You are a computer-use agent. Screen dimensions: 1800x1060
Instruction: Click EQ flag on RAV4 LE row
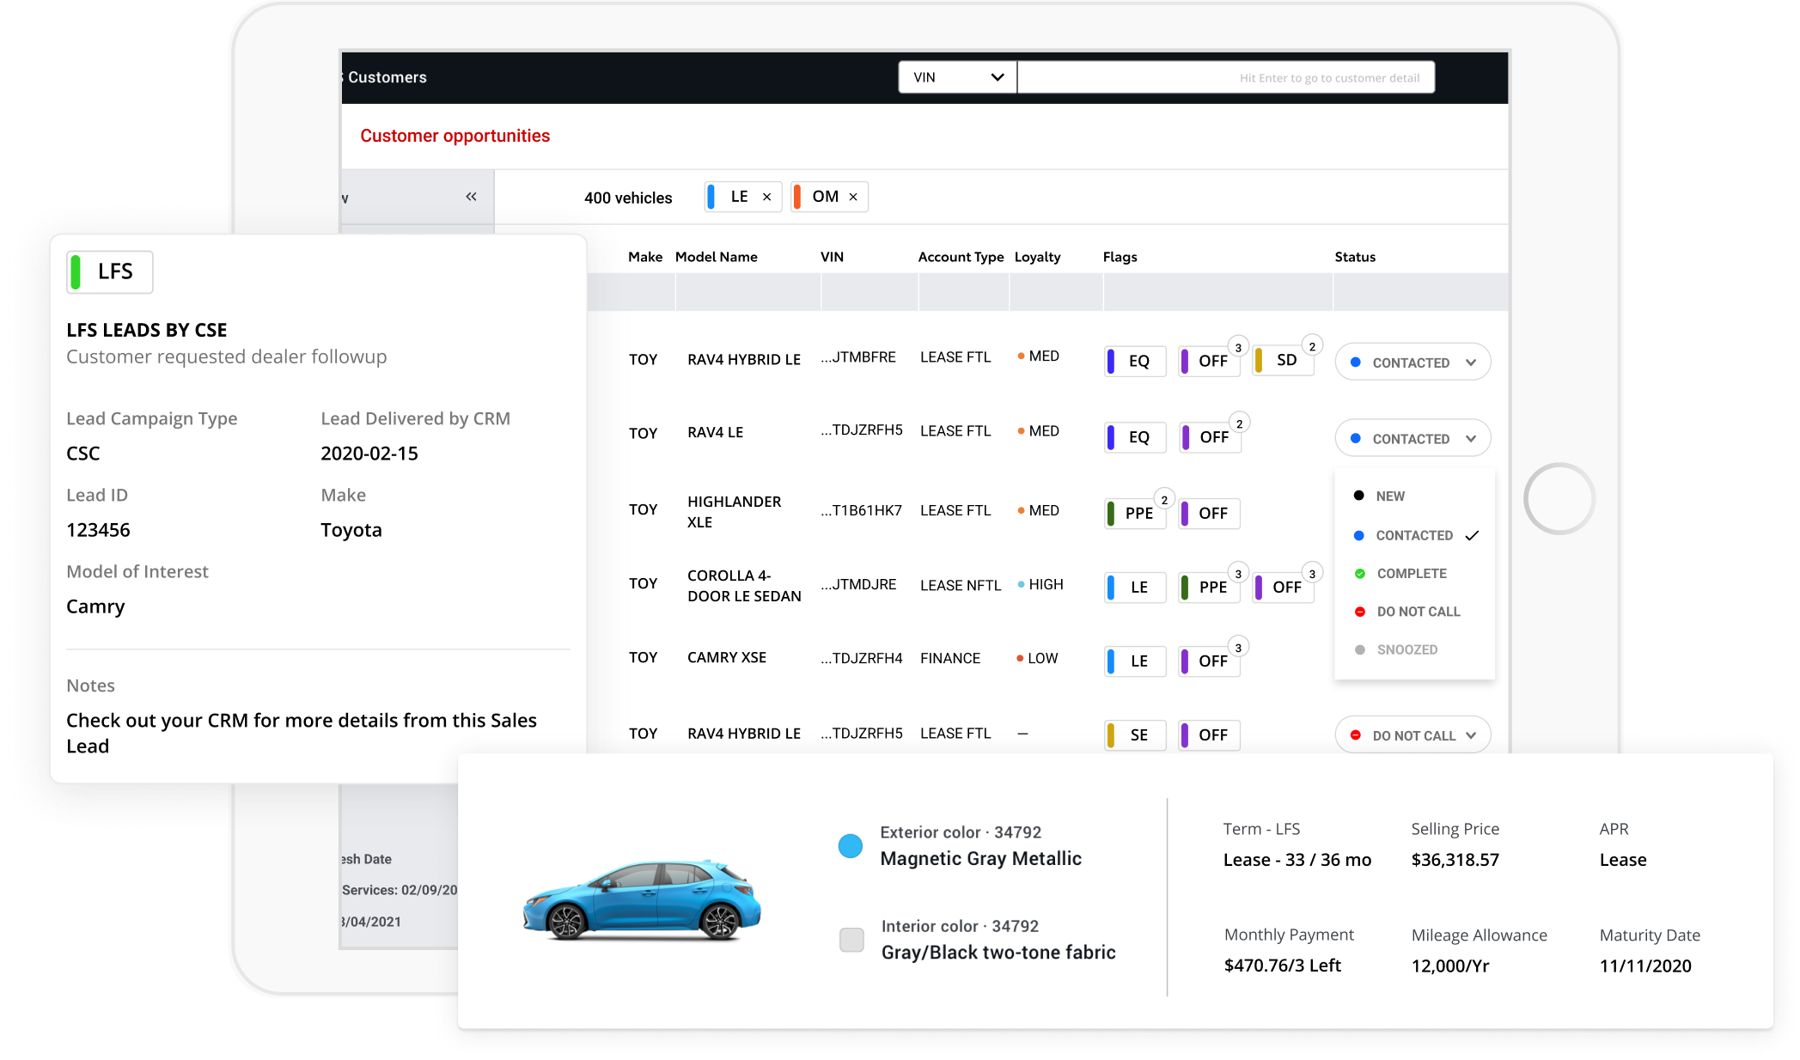(x=1136, y=437)
